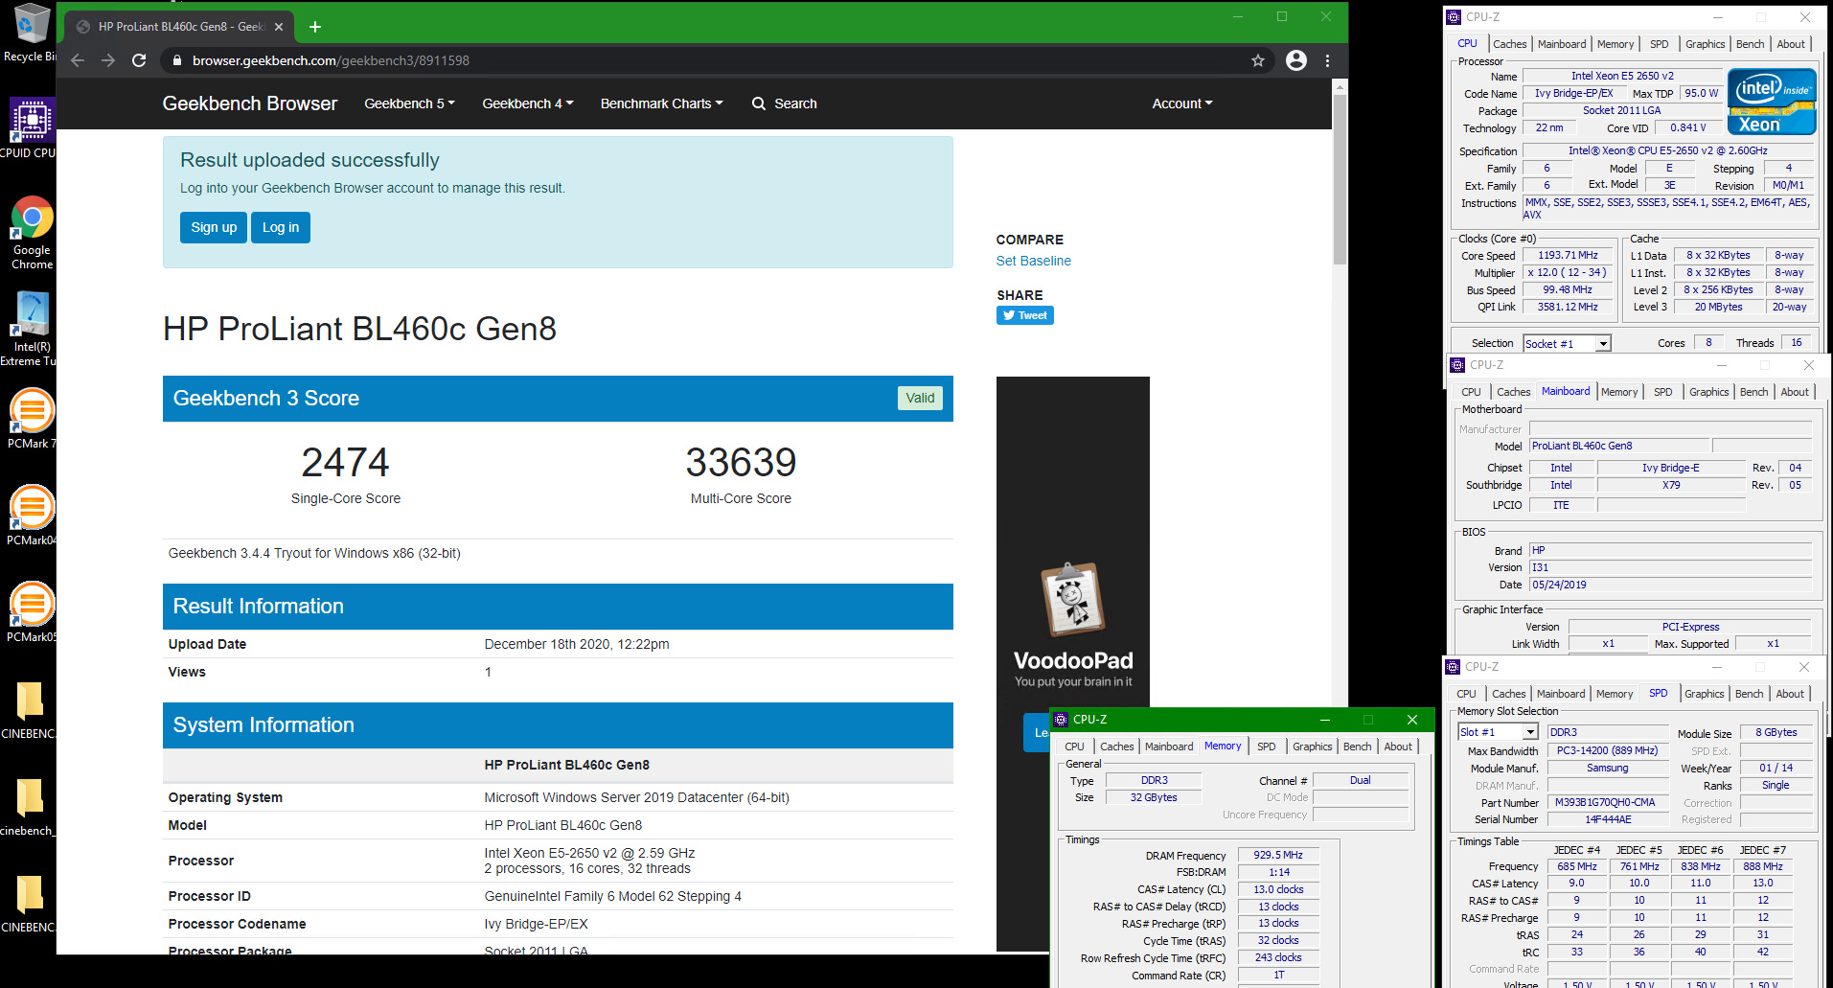Close the Memory CPU-Z window
1833x988 pixels.
click(1411, 720)
